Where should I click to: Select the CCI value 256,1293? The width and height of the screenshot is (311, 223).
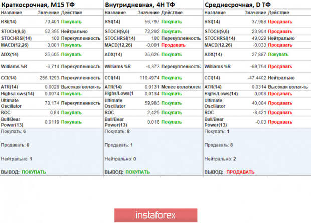49,78
